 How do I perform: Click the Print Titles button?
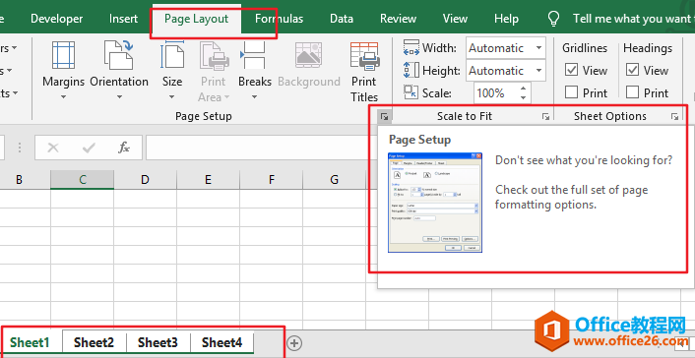pos(364,72)
